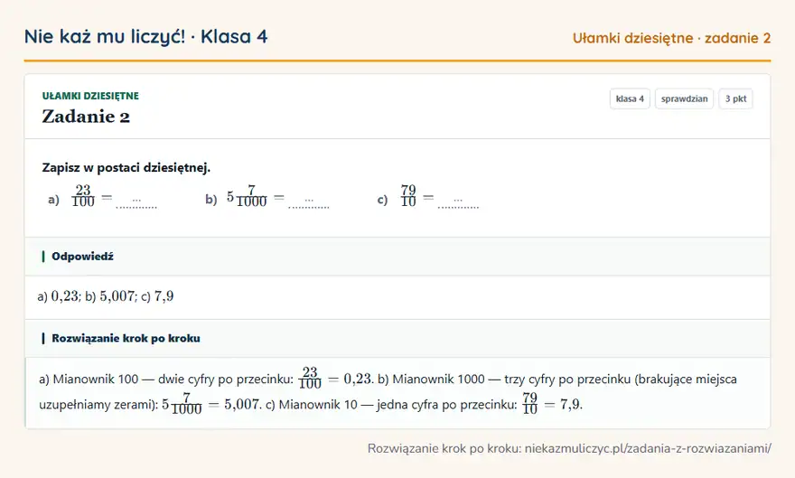This screenshot has height=478, width=795.
Task: Click the fraction 79/10 in part c)
Action: [408, 196]
